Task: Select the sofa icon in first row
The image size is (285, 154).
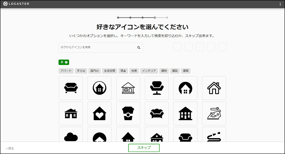Action: pyautogui.click(x=71, y=88)
